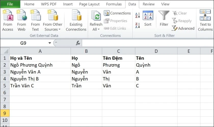Image resolution: width=214 pixels, height=127 pixels.
Task: Click the Insert Function fx icon
Action: coord(78,43)
